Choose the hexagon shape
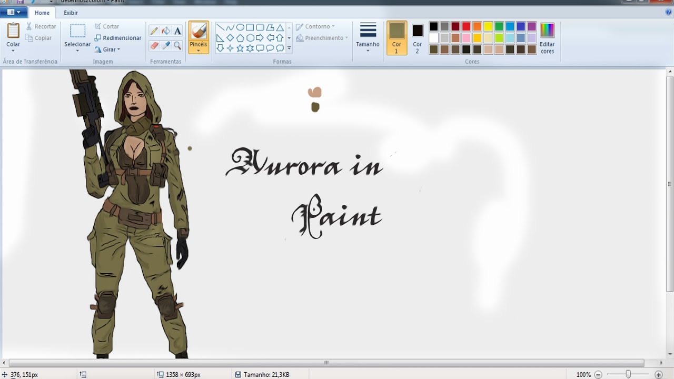The width and height of the screenshot is (674, 379). click(250, 38)
